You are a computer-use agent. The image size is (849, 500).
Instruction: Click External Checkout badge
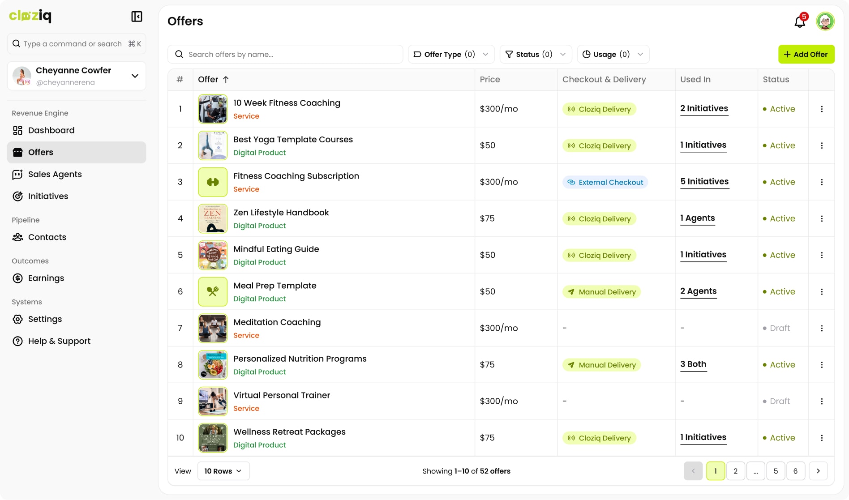pyautogui.click(x=605, y=182)
